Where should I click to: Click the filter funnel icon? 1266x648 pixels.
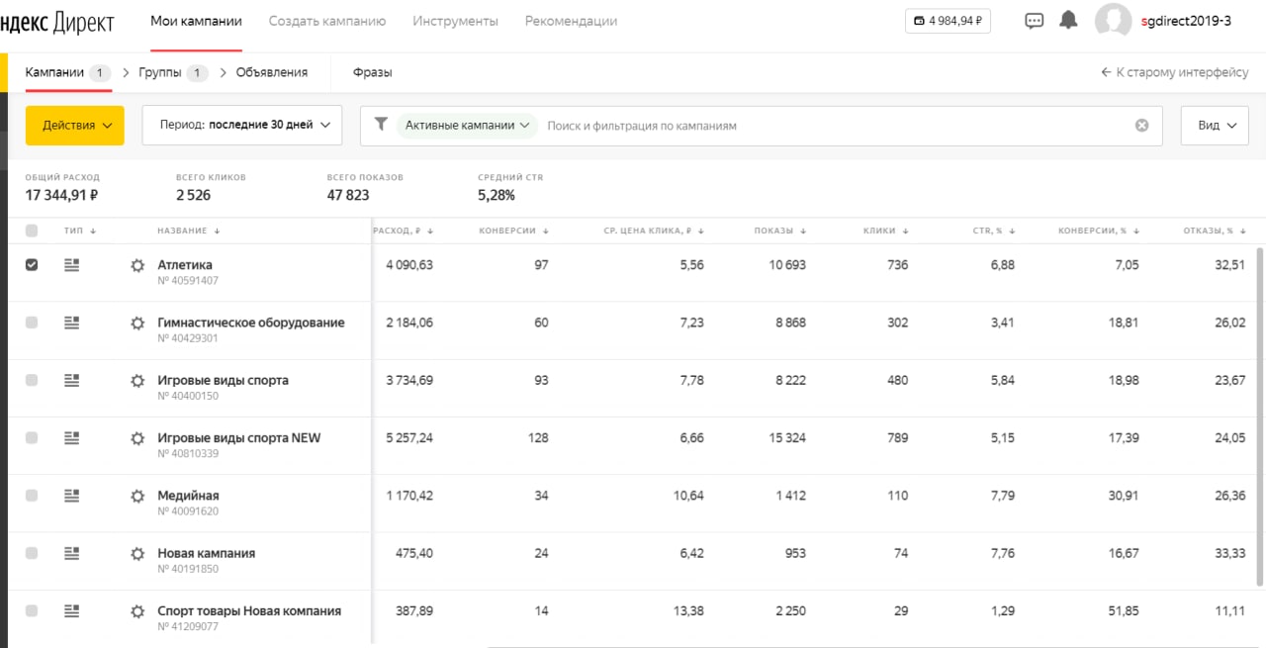pyautogui.click(x=381, y=125)
